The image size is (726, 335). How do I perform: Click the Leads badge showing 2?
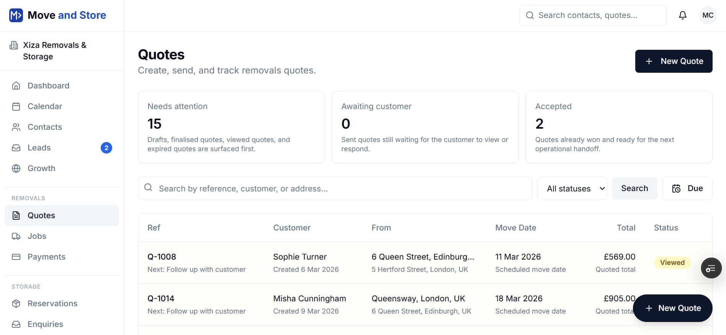(x=106, y=148)
